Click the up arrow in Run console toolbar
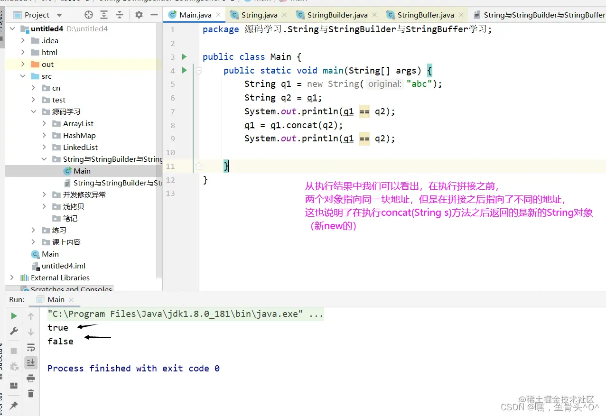The width and height of the screenshot is (606, 416). [x=31, y=316]
